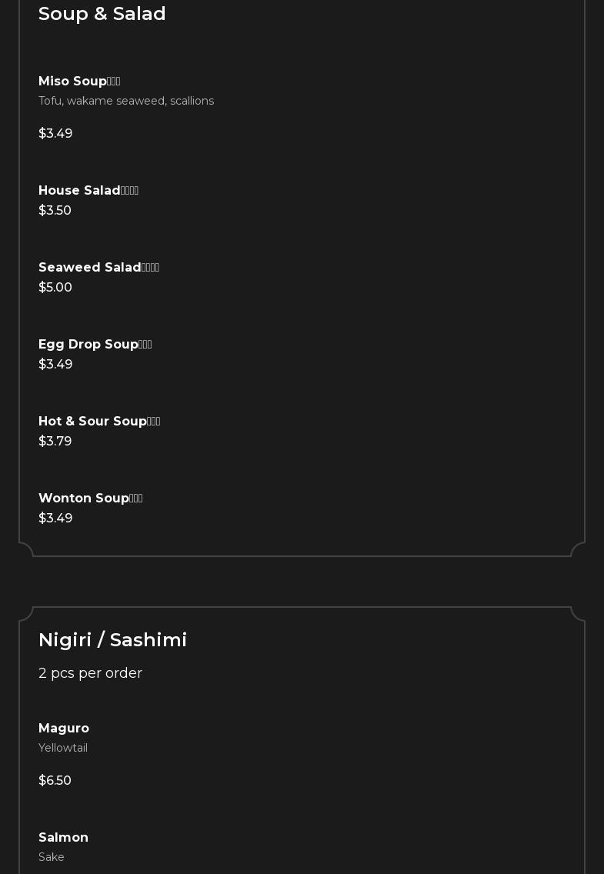Screen dimensions: 604x874
Task: Click the $3.49 price under Miso Soup
Action: coord(55,134)
